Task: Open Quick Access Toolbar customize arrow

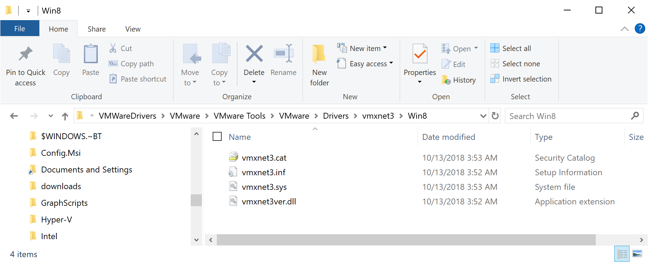Action: click(x=28, y=11)
